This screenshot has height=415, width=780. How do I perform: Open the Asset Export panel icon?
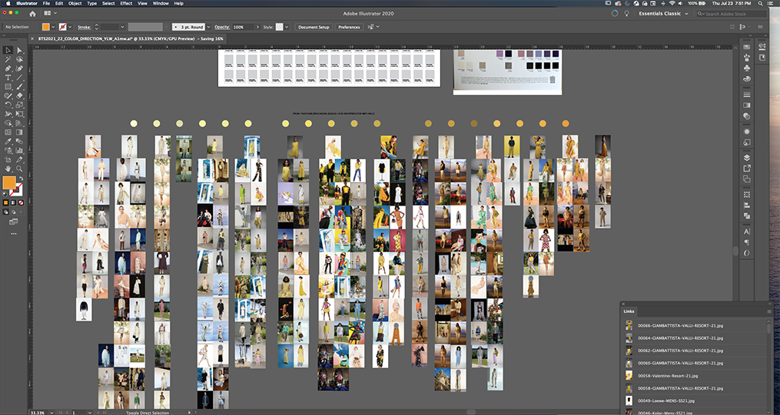pyautogui.click(x=747, y=168)
